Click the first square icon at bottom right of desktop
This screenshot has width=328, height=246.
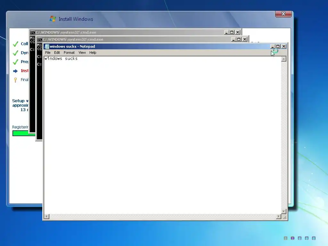(285, 238)
